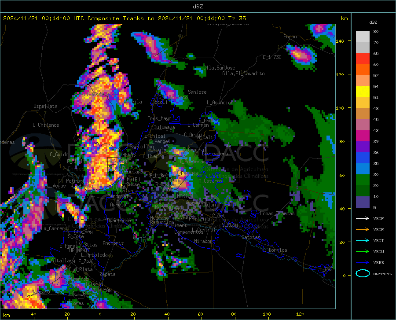
Task: Click the -40 tick on bottom axis
Action: point(32,314)
